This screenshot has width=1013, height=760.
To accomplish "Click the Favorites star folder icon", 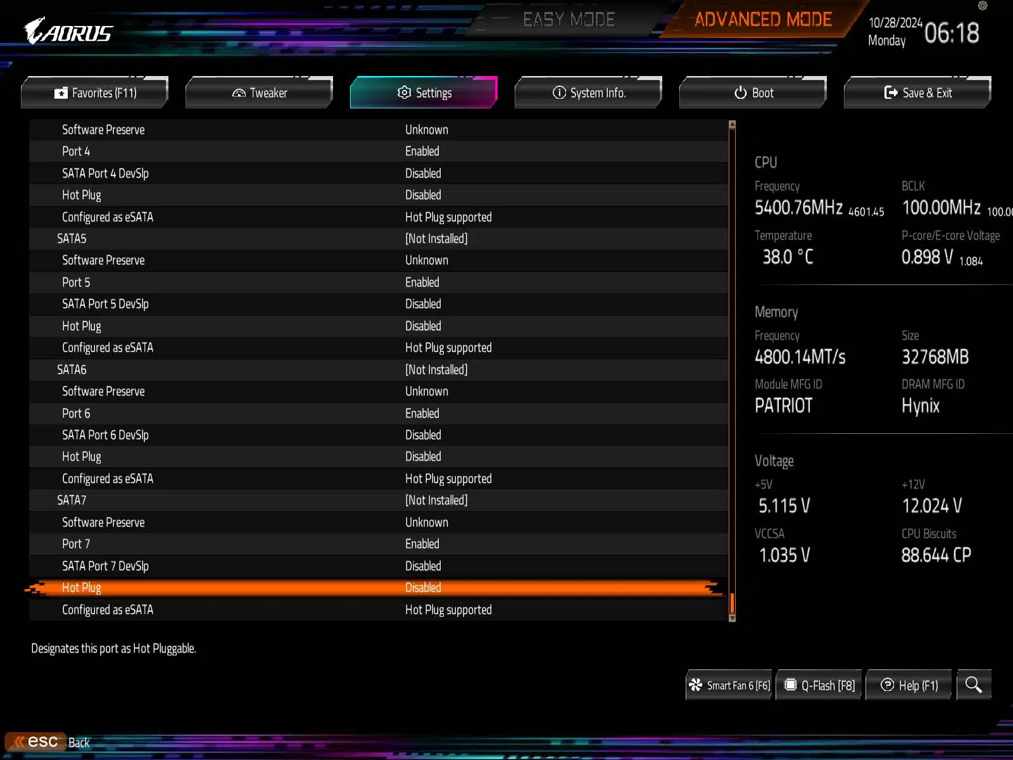I will coord(61,93).
